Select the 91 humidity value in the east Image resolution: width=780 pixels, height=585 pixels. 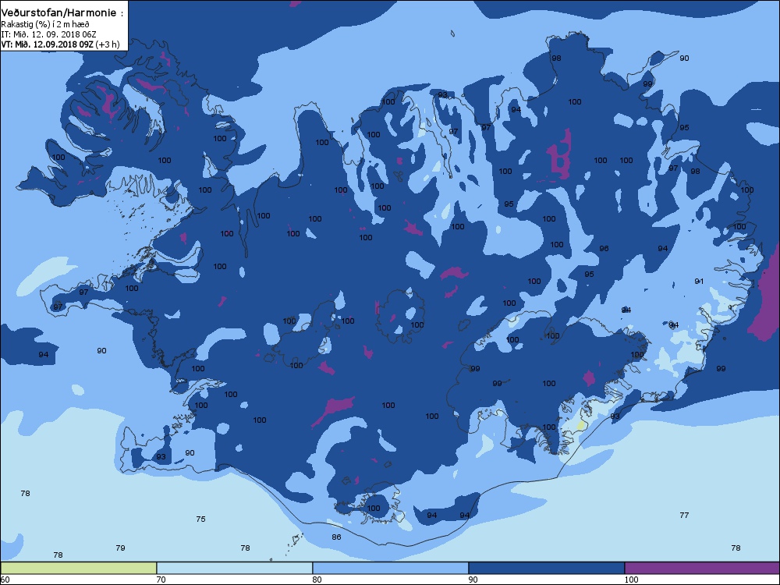pyautogui.click(x=699, y=281)
